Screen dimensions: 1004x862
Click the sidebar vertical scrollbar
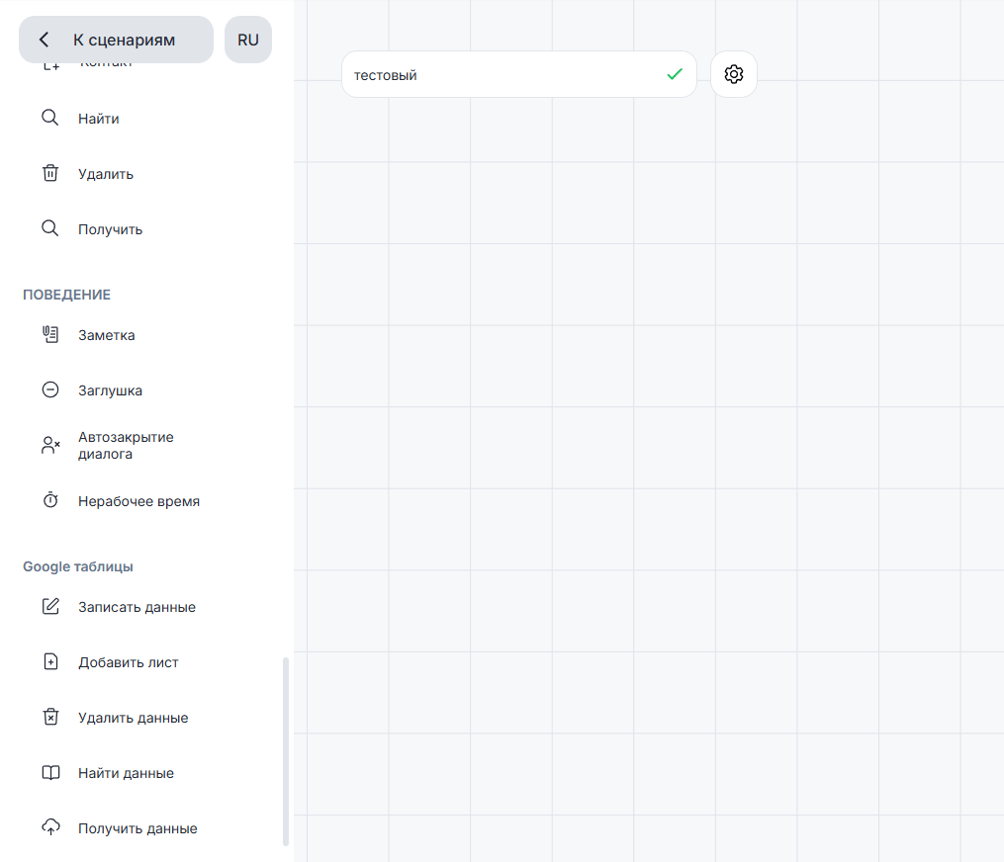click(x=287, y=751)
